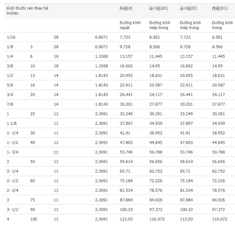Select the 2- 1/2 thread size cell
235x226 pixels.
pos(12,181)
